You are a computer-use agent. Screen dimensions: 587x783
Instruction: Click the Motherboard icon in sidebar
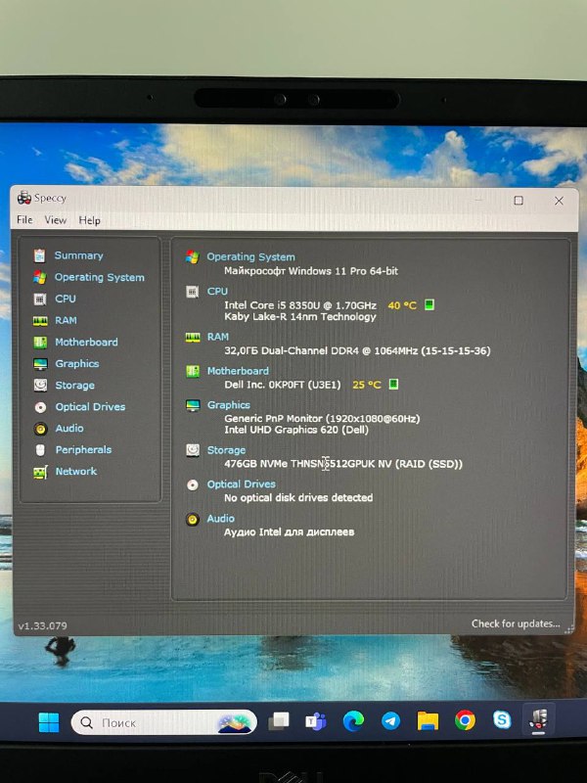tap(40, 342)
